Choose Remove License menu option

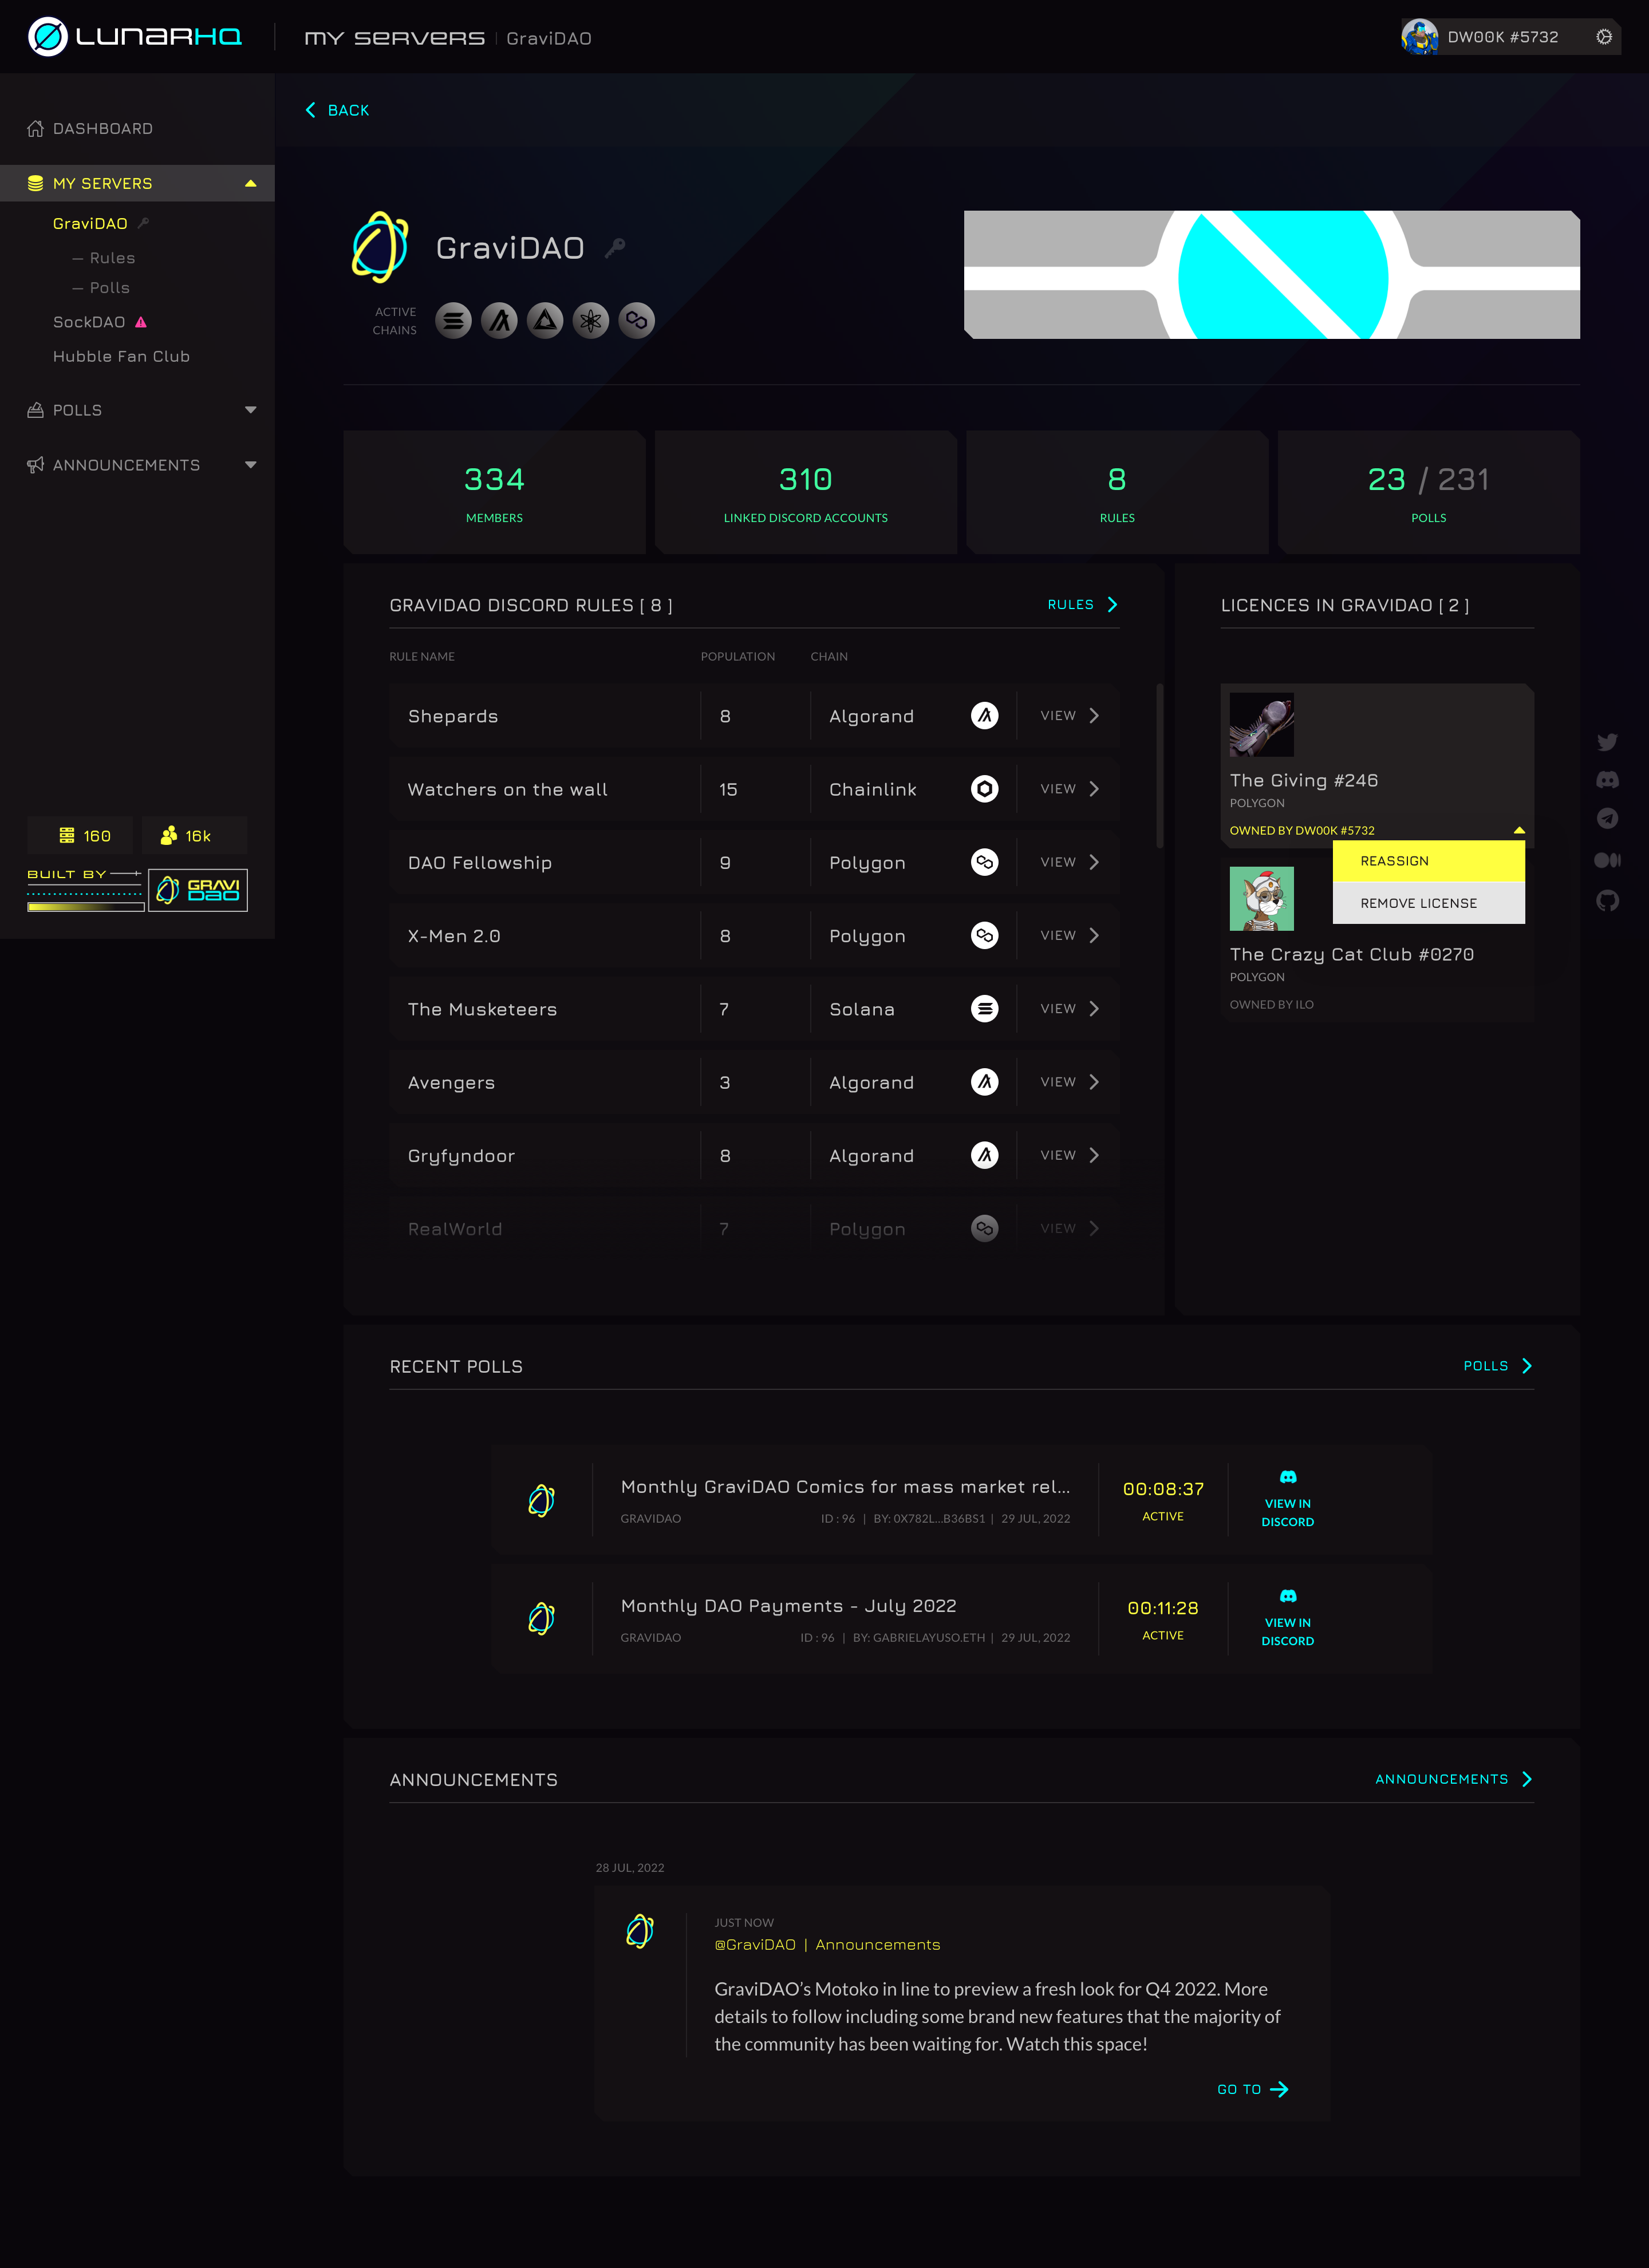pyautogui.click(x=1428, y=903)
